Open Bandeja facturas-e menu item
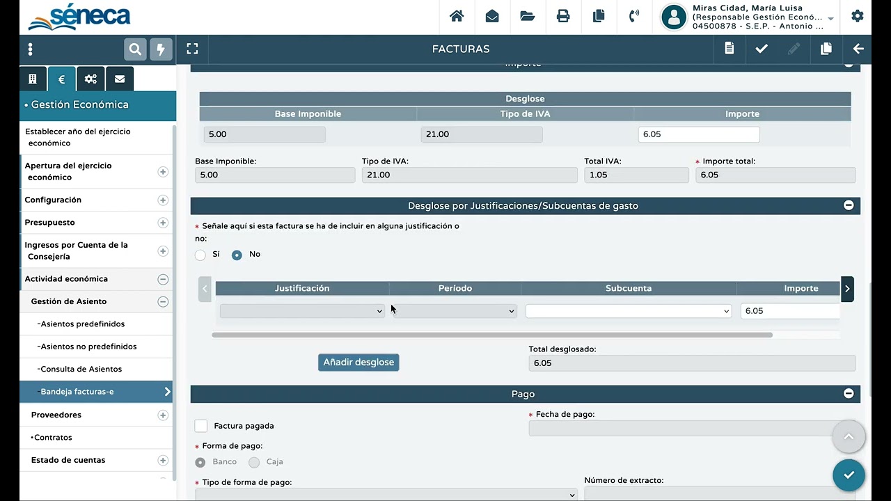The height and width of the screenshot is (501, 891). pyautogui.click(x=97, y=392)
